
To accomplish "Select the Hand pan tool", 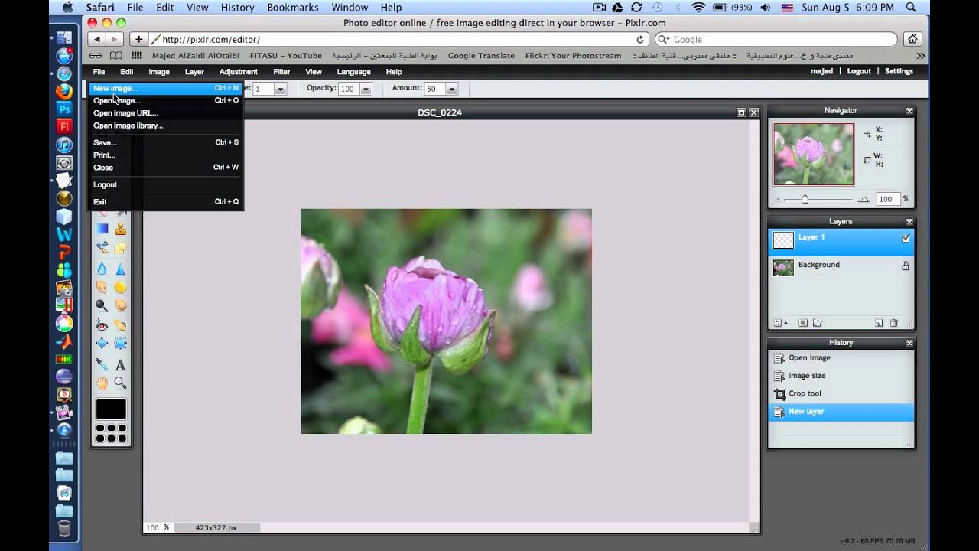I will click(102, 383).
